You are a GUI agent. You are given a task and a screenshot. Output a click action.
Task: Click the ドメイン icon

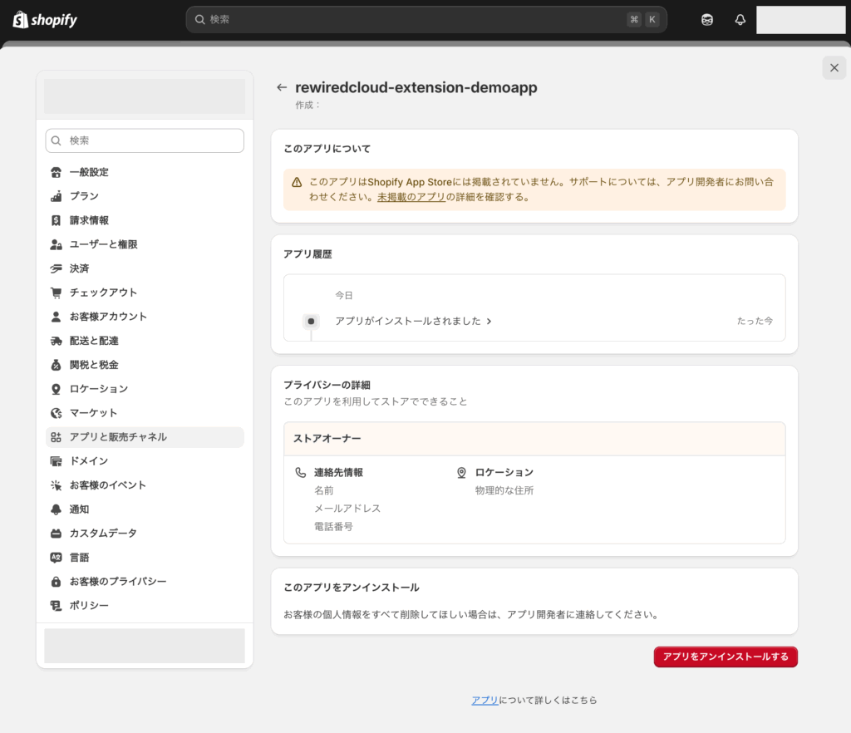click(56, 461)
